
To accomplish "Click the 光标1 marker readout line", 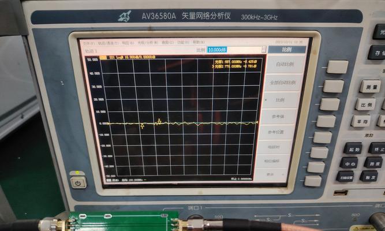I will click(236, 62).
